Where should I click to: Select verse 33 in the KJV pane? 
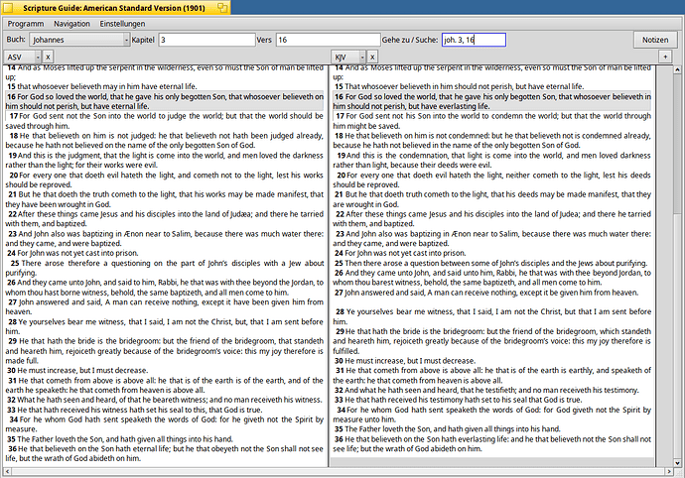[458, 400]
